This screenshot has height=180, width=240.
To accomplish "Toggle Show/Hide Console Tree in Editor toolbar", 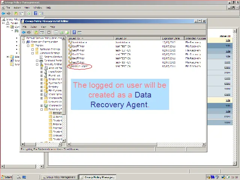I will (42, 32).
